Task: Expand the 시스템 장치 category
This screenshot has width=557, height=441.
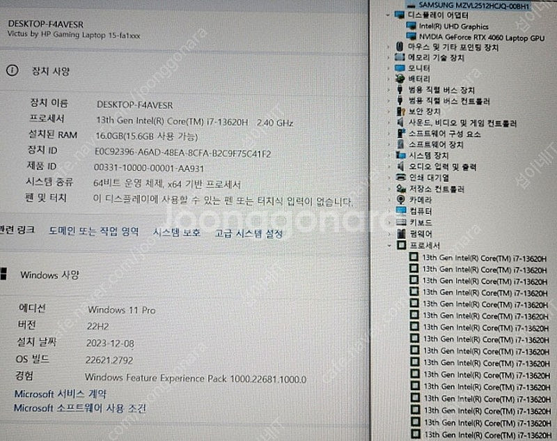Action: click(x=389, y=155)
